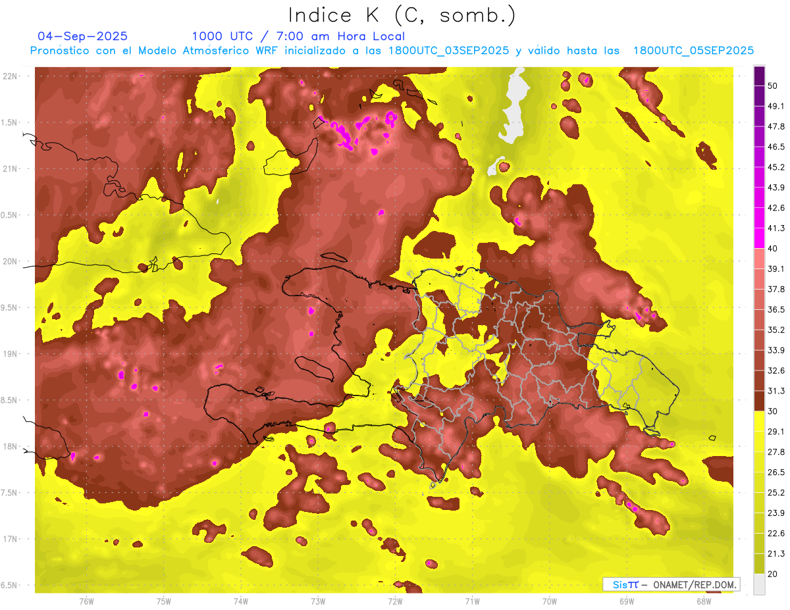Viewport: 790px width, 610px height.
Task: Click the dark purple swatch at colorbar top
Action: (x=759, y=76)
